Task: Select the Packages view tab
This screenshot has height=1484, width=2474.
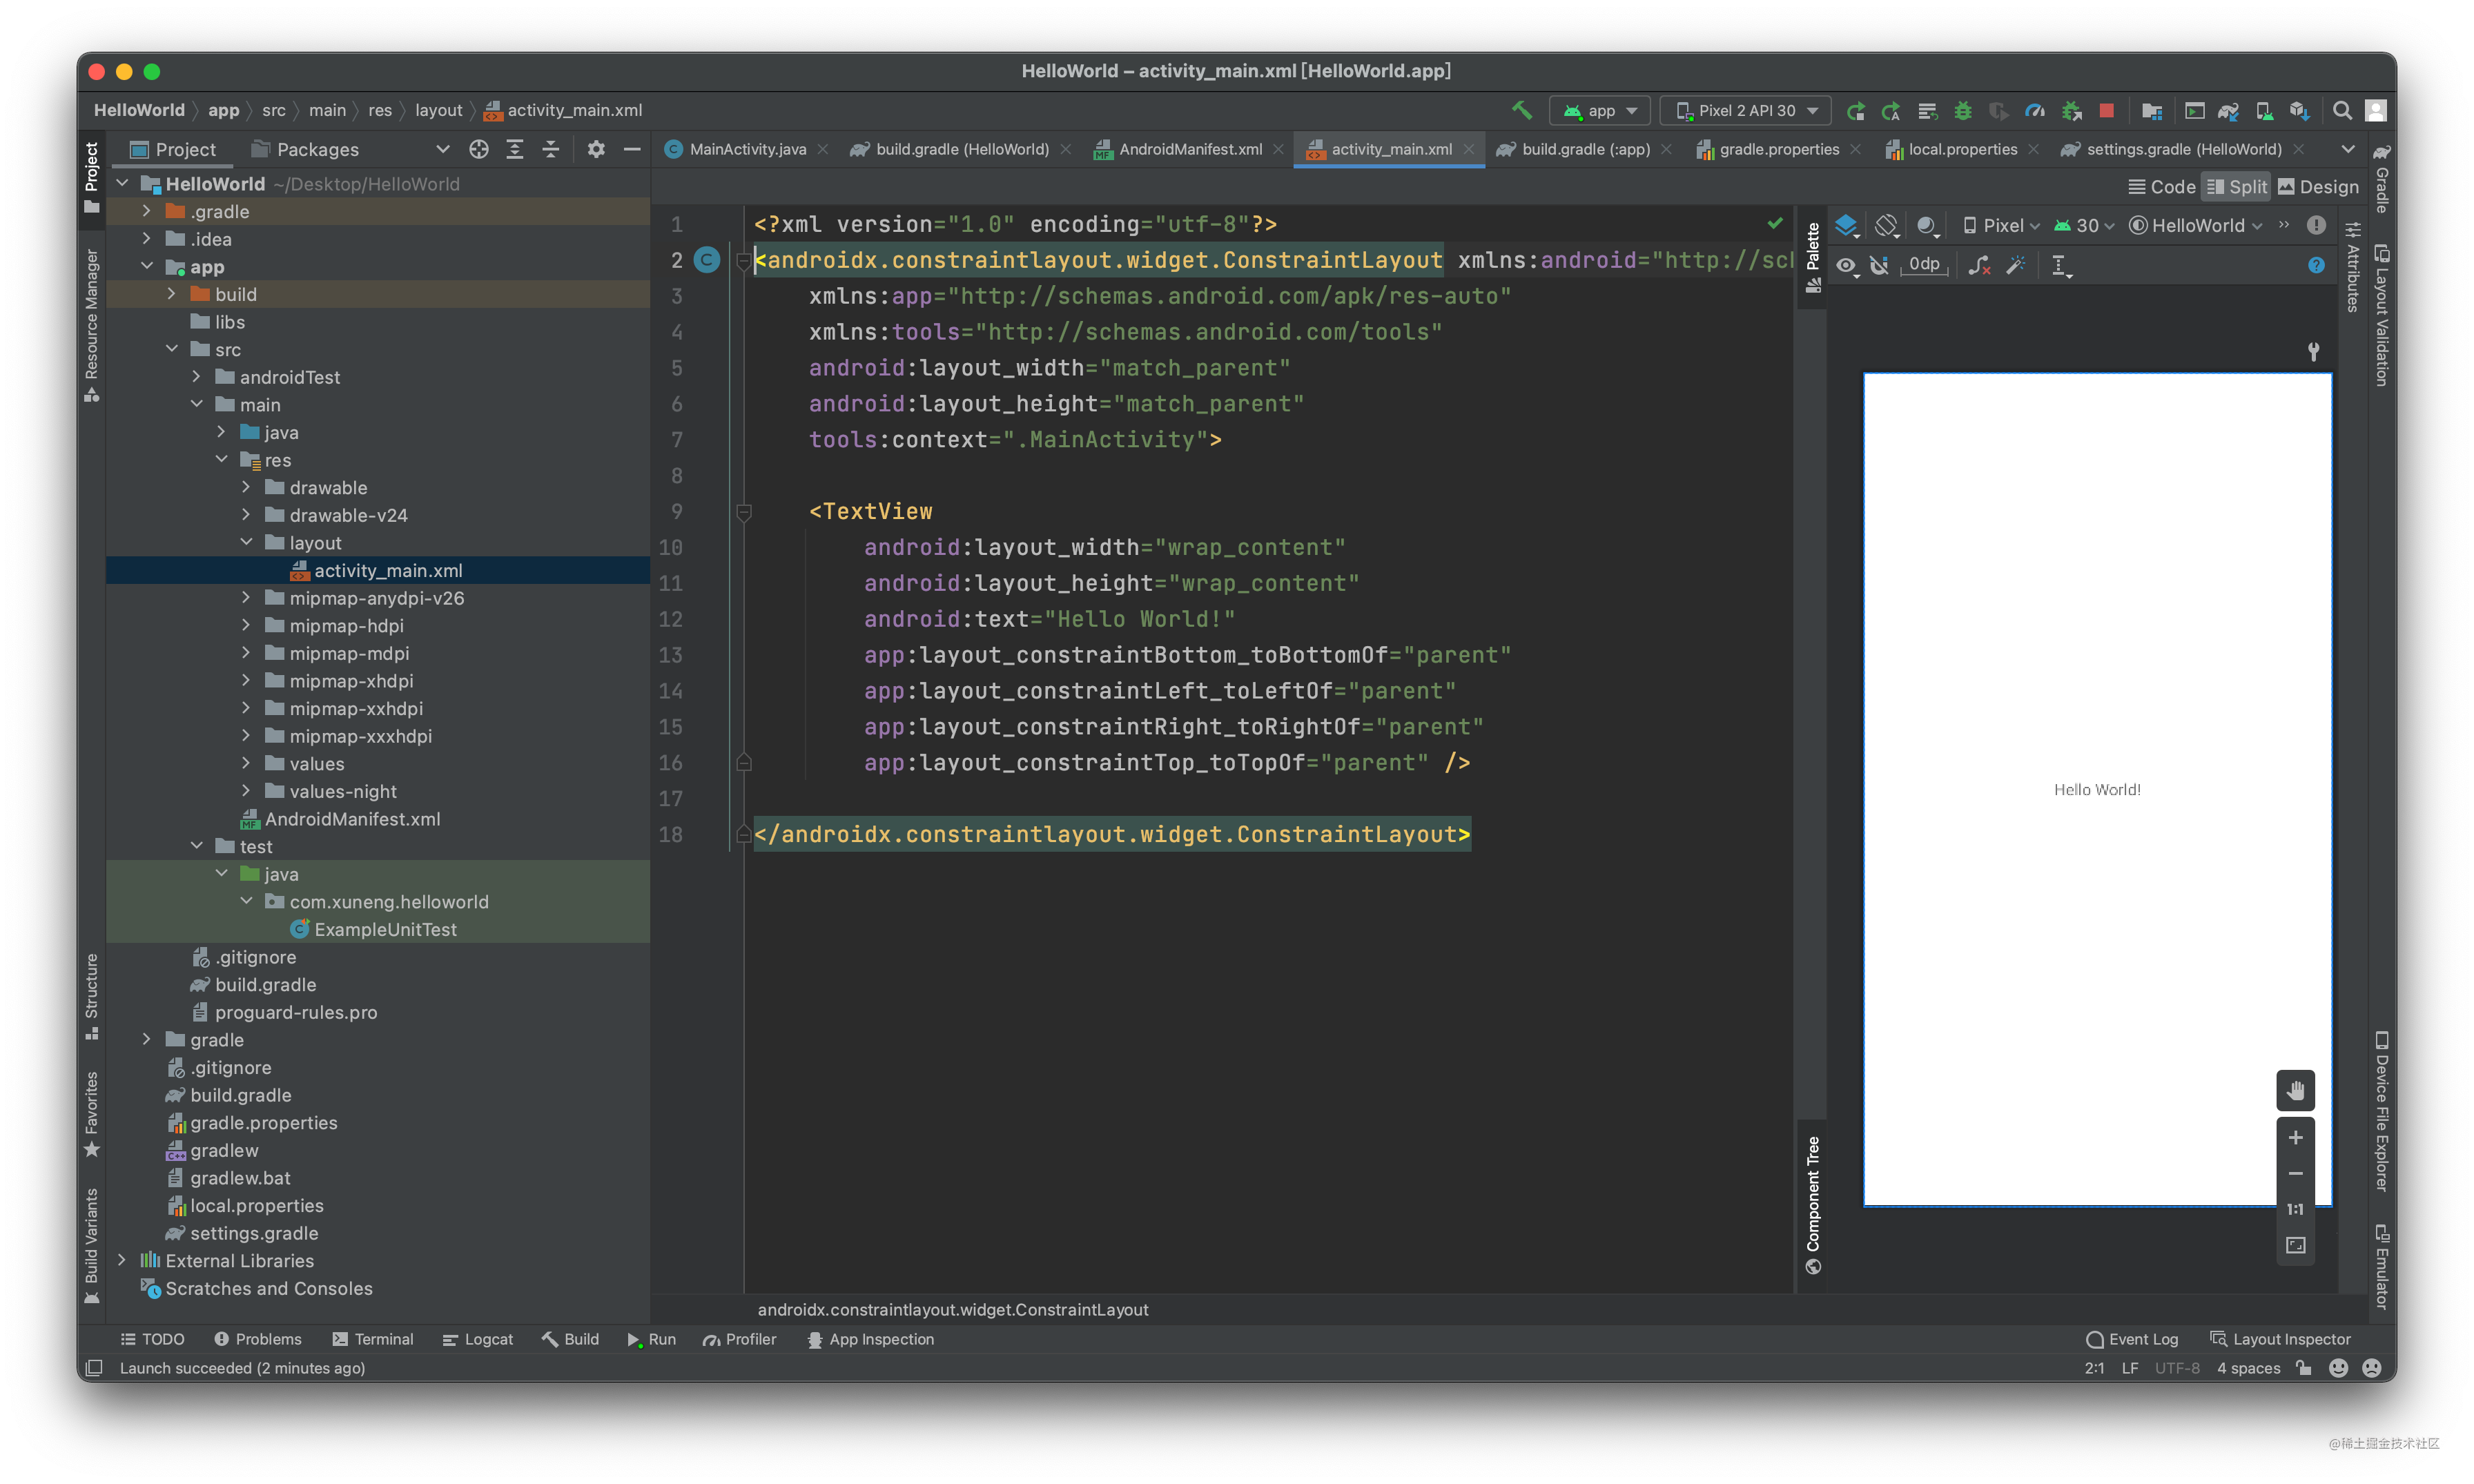Action: (304, 149)
